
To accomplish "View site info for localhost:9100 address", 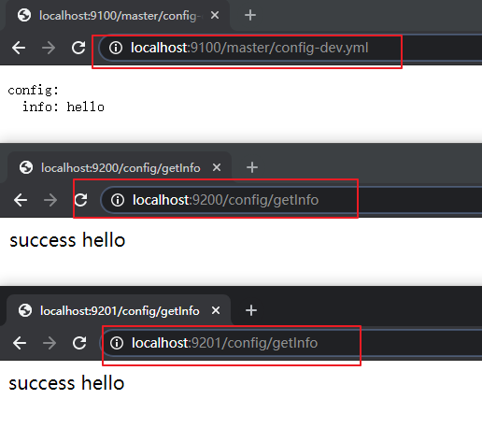I will [116, 48].
